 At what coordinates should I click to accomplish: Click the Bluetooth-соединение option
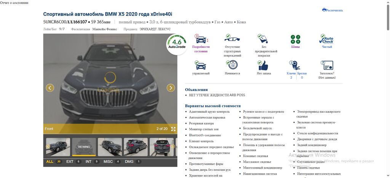205,135
